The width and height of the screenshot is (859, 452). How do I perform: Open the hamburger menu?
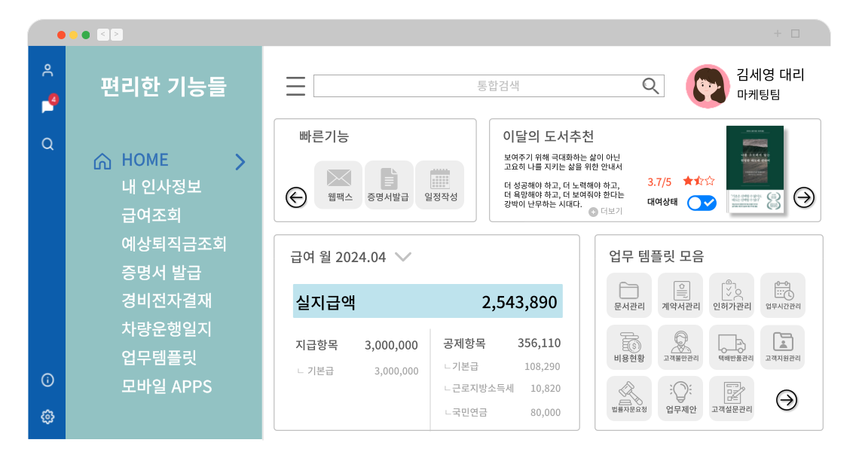tap(295, 86)
